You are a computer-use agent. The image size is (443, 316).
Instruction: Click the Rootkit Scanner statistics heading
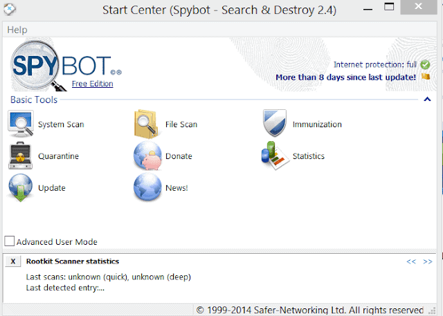72,261
